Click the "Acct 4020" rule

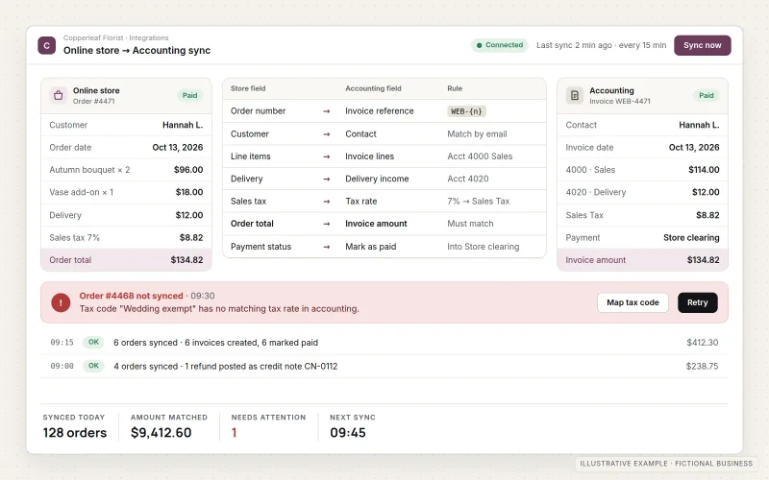[x=468, y=180]
